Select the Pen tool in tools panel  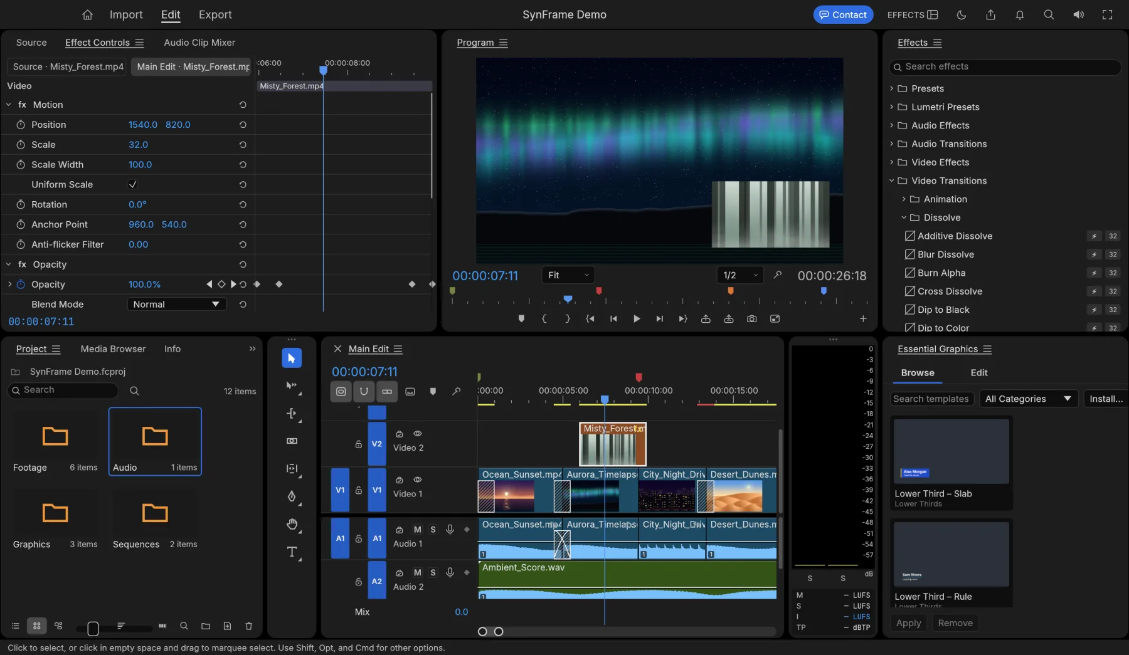(x=292, y=496)
